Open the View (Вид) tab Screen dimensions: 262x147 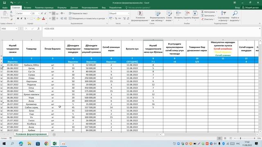104,7
